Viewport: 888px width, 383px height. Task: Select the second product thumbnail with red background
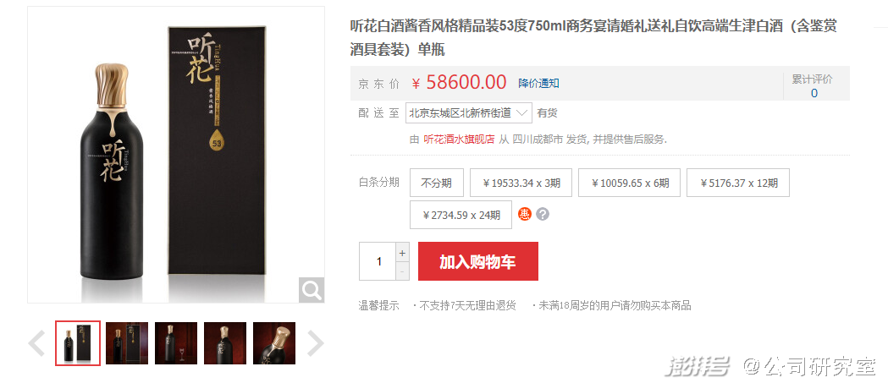click(127, 342)
